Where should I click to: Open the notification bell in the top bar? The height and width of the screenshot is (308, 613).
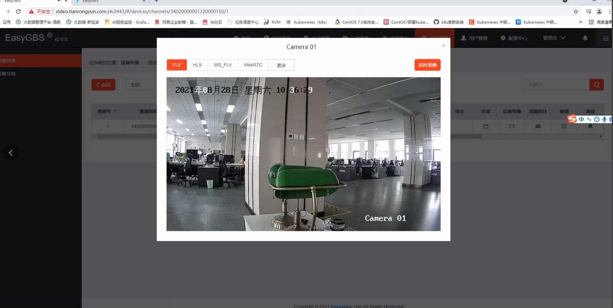pos(585,38)
